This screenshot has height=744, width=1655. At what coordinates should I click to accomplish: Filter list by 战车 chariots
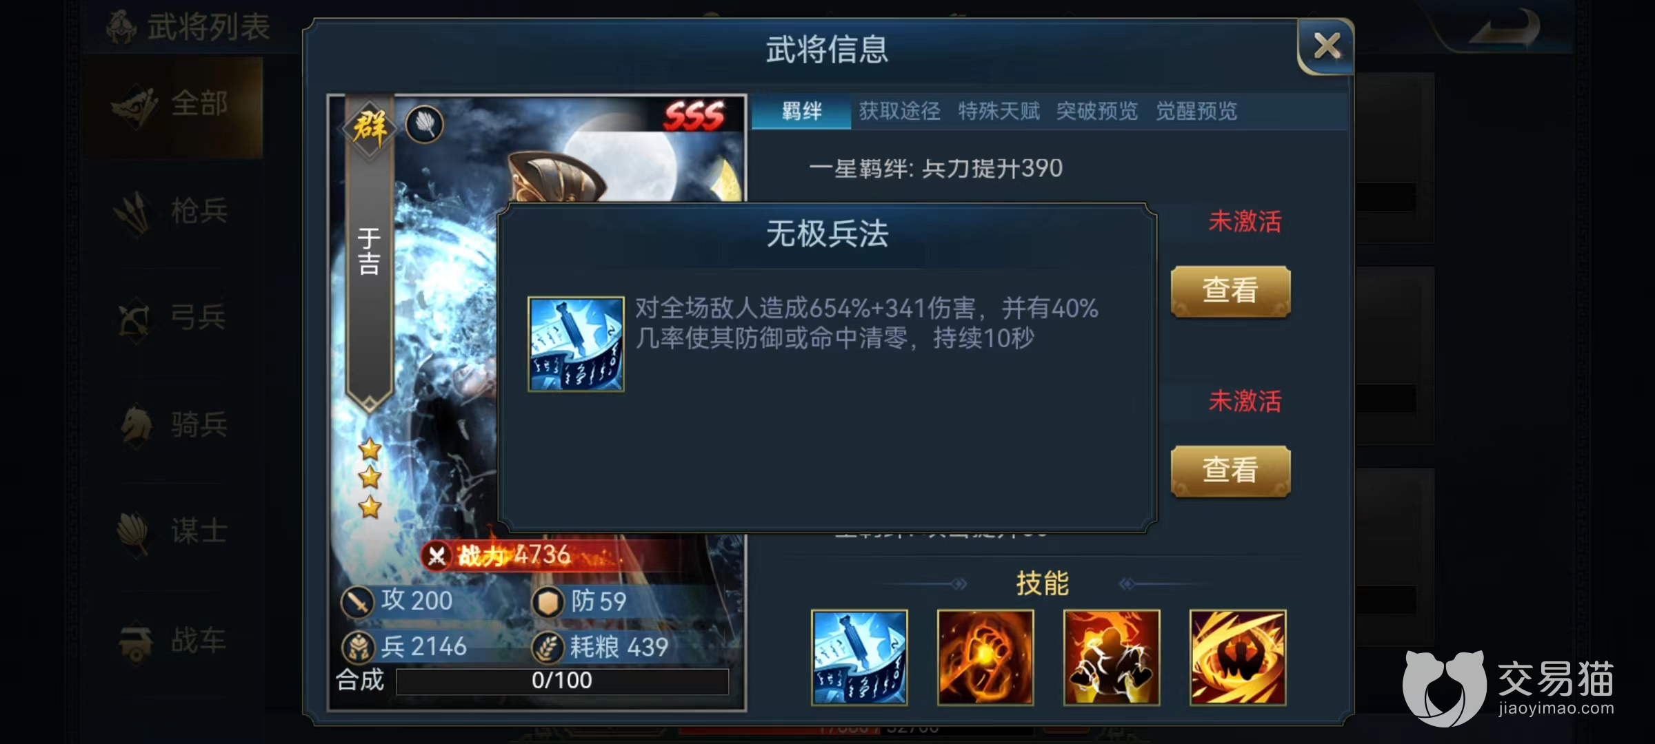pos(172,641)
